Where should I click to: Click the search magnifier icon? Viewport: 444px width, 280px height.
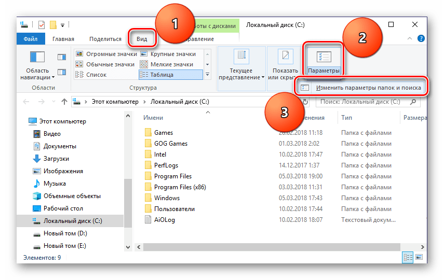coord(413,102)
